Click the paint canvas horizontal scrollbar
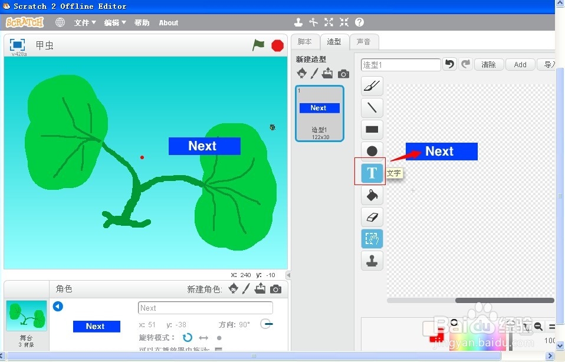Image resolution: width=565 pixels, height=362 pixels. [x=504, y=301]
